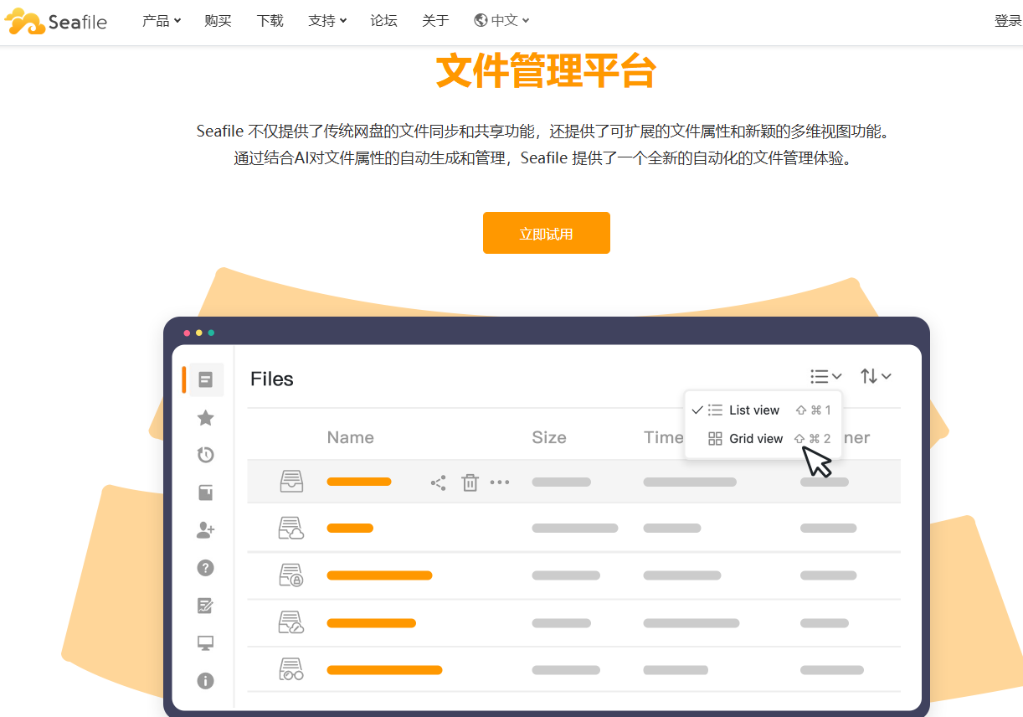The image size is (1023, 717).
Task: Open the 中文 language selector
Action: click(x=501, y=21)
